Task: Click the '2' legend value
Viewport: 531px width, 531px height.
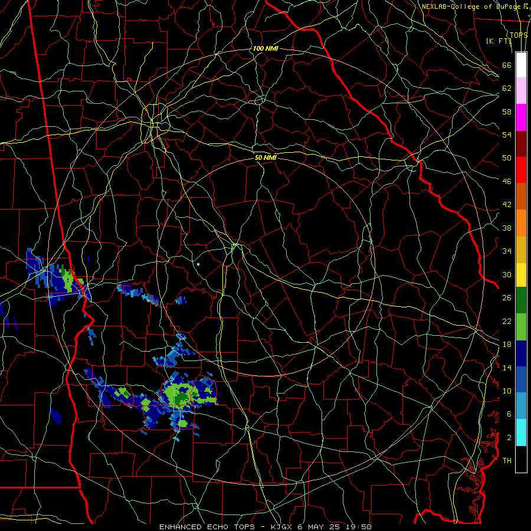Action: pyautogui.click(x=509, y=437)
